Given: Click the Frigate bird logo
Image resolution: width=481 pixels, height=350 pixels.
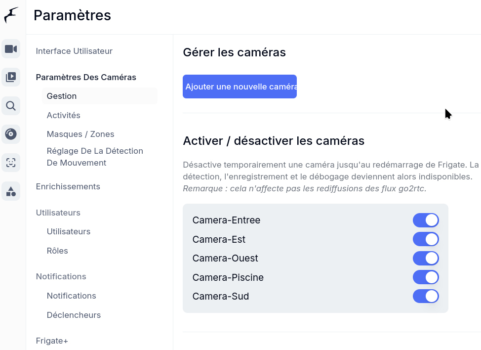Looking at the screenshot, I should click(11, 15).
